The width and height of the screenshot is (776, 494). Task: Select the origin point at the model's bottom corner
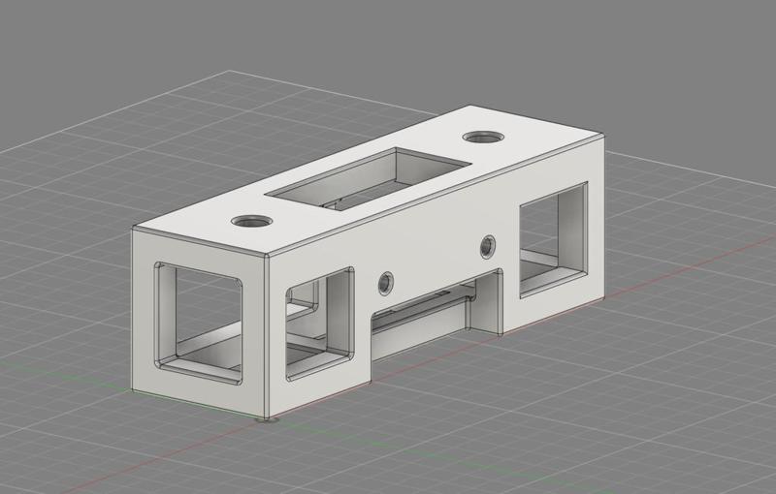pyautogui.click(x=268, y=420)
